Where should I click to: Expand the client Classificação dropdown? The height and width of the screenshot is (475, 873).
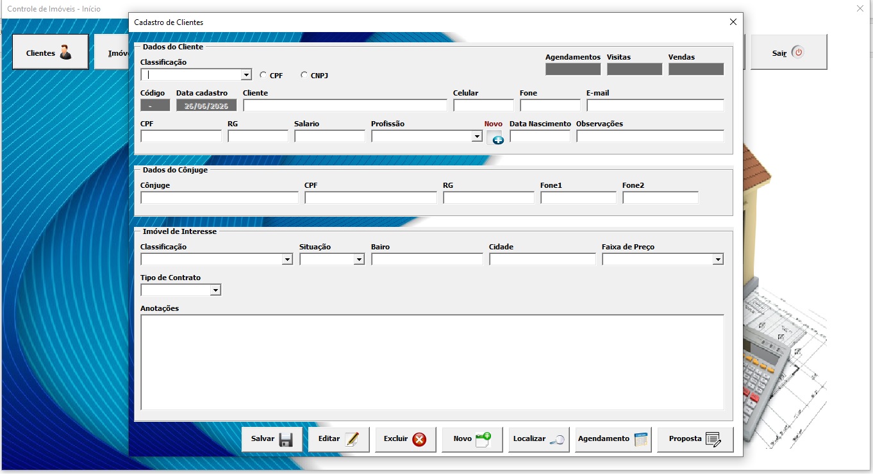pos(246,75)
